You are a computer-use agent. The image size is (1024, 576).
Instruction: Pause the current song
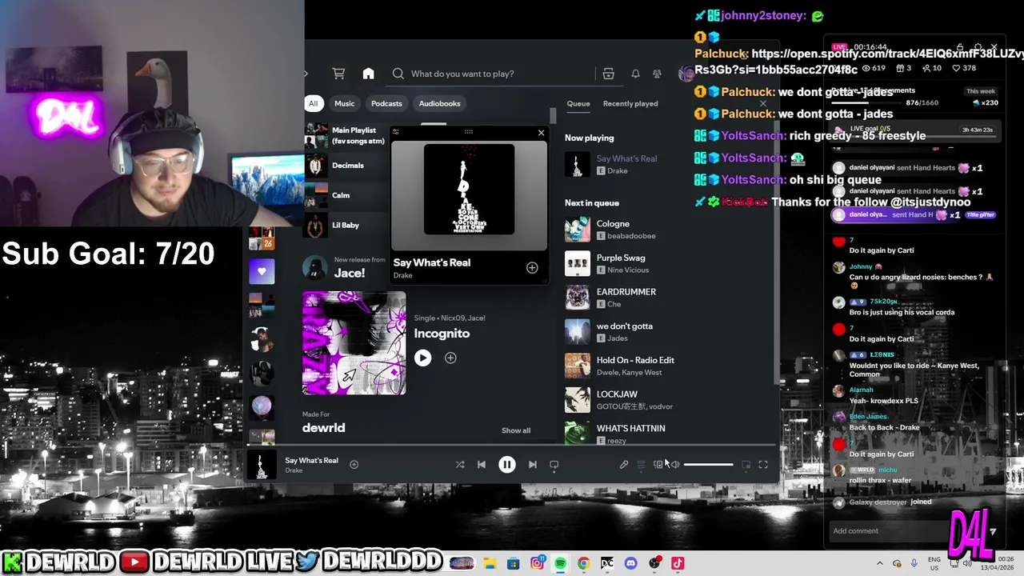pyautogui.click(x=507, y=465)
